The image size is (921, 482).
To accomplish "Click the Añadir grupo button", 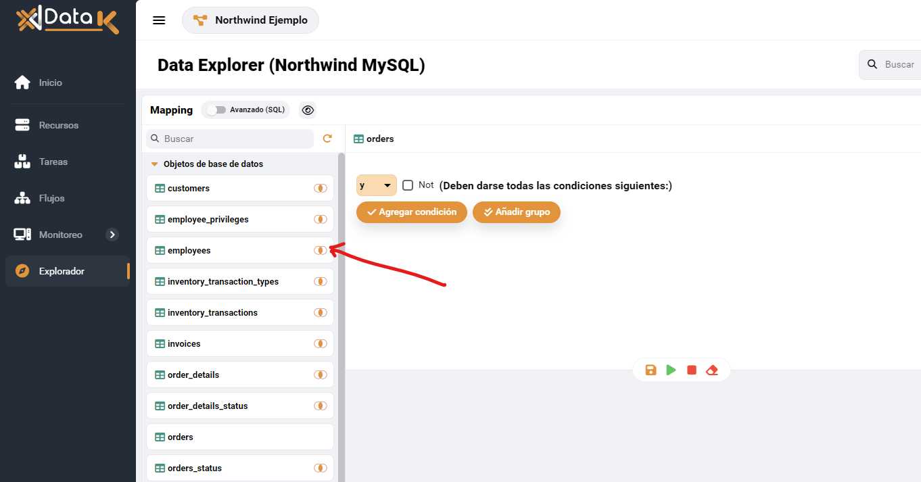I will [516, 212].
